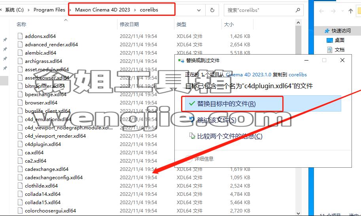The width and height of the screenshot is (361, 216).
Task: Click the corelibs breadcrumb segment
Action: point(149,10)
